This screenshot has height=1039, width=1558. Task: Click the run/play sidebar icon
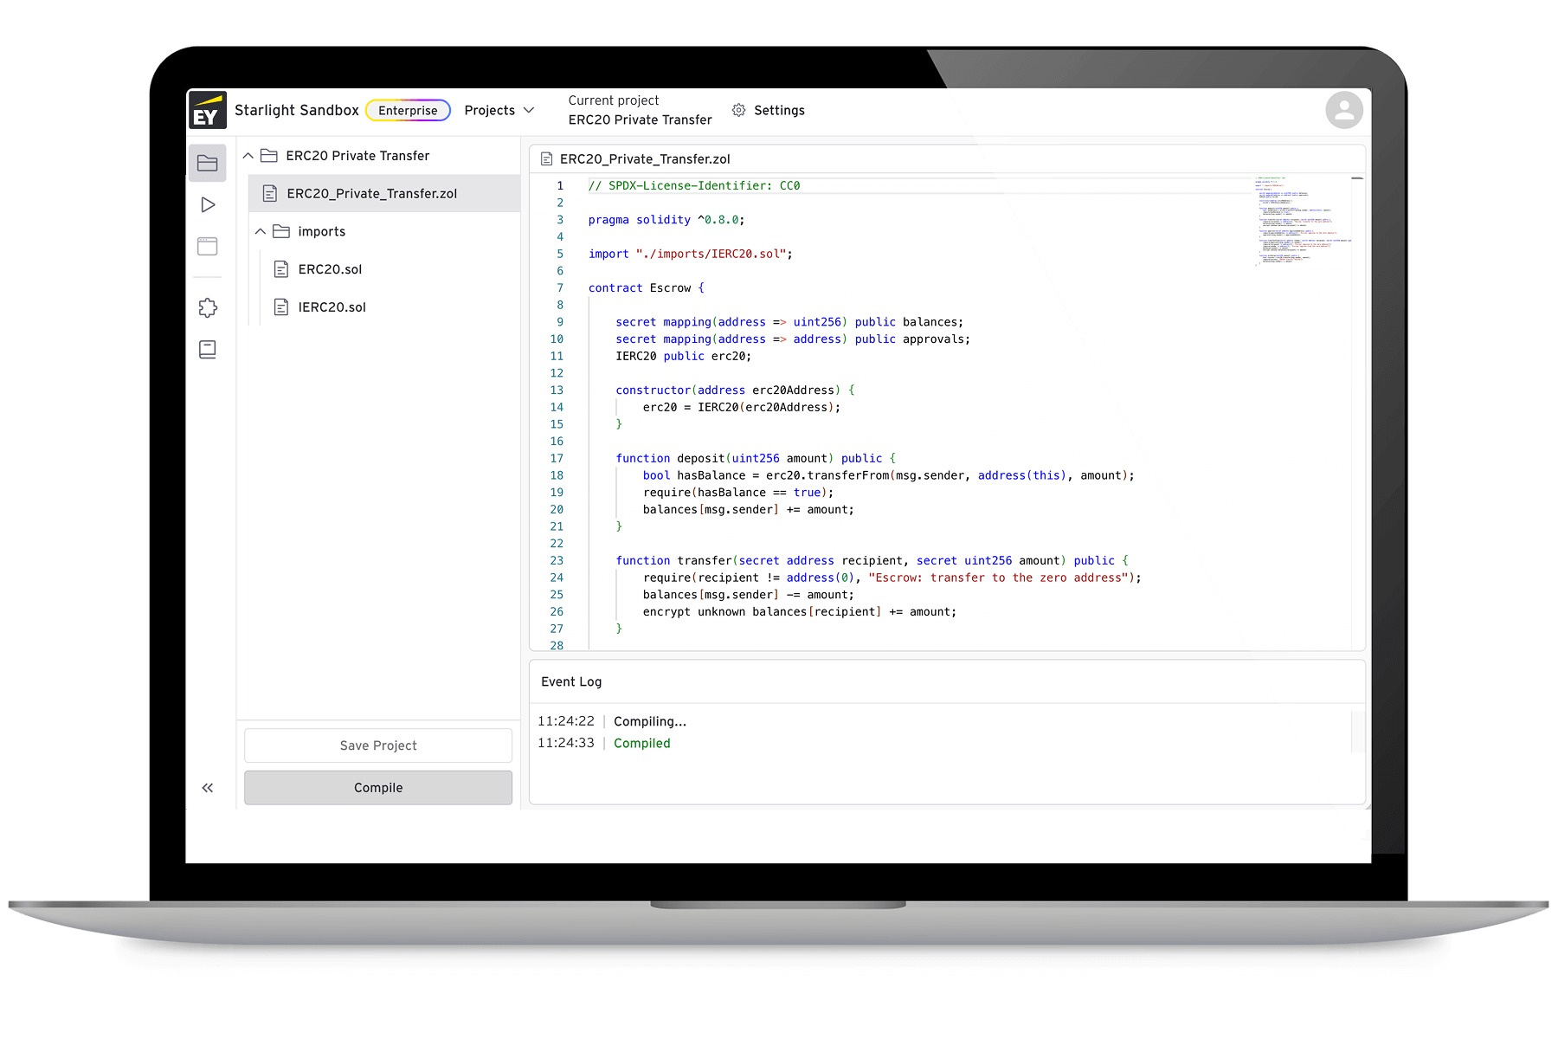208,204
